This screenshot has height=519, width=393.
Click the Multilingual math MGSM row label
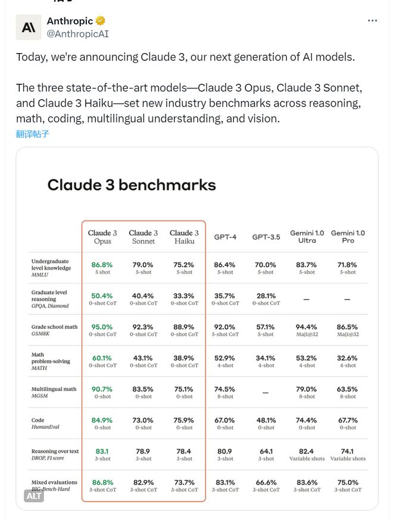coord(54,392)
